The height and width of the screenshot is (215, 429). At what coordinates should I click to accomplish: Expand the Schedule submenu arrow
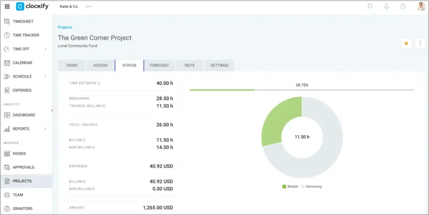[x=46, y=77]
